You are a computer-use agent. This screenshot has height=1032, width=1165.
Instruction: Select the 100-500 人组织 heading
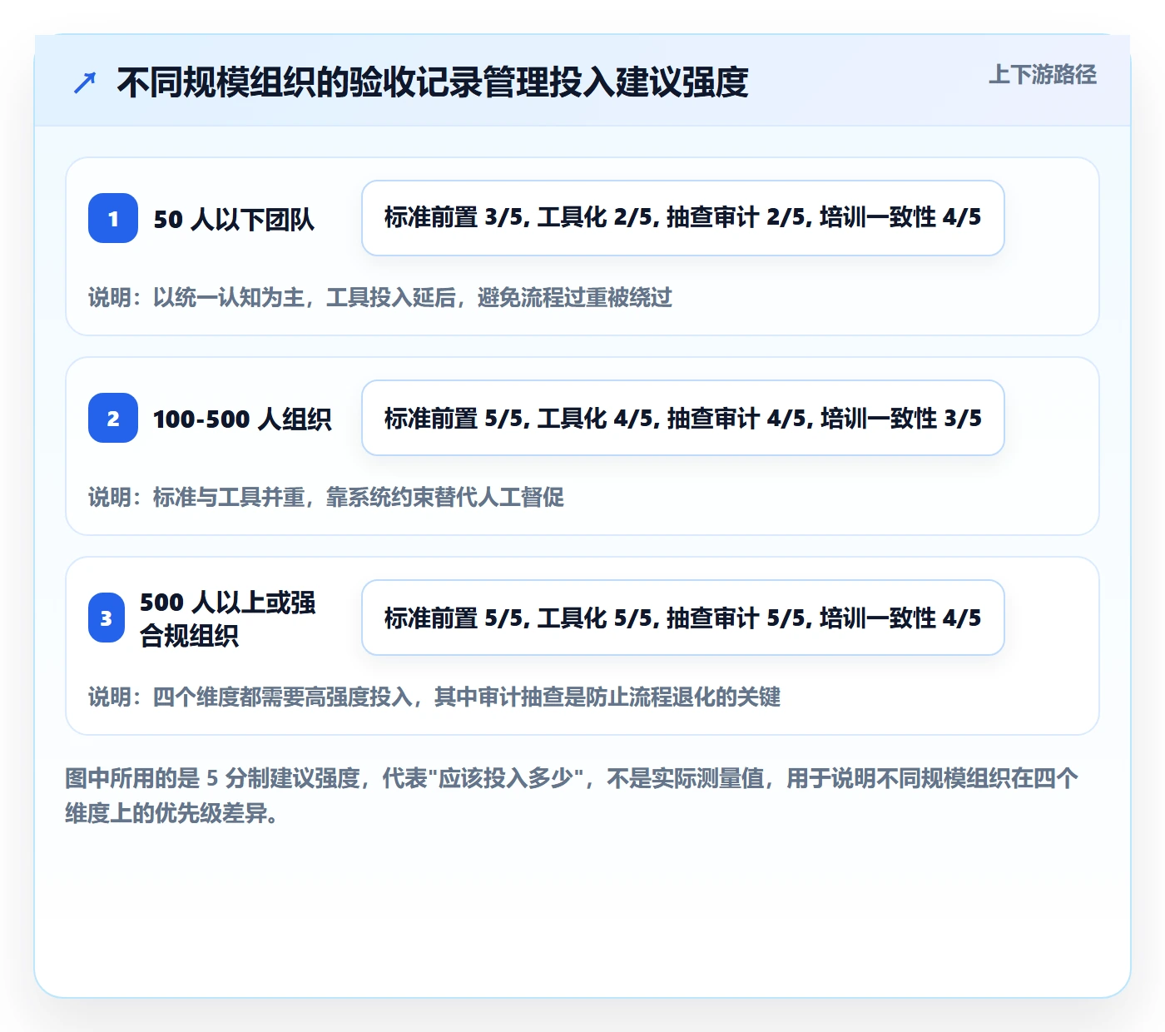(x=242, y=419)
